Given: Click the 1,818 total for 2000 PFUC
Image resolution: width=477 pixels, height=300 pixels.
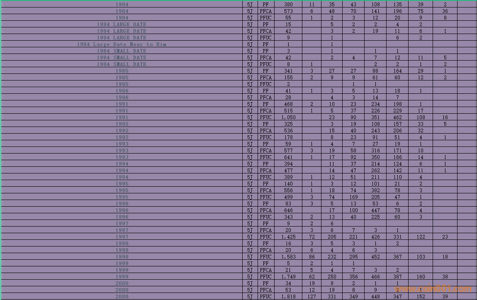Looking at the screenshot, I should pos(288,297).
